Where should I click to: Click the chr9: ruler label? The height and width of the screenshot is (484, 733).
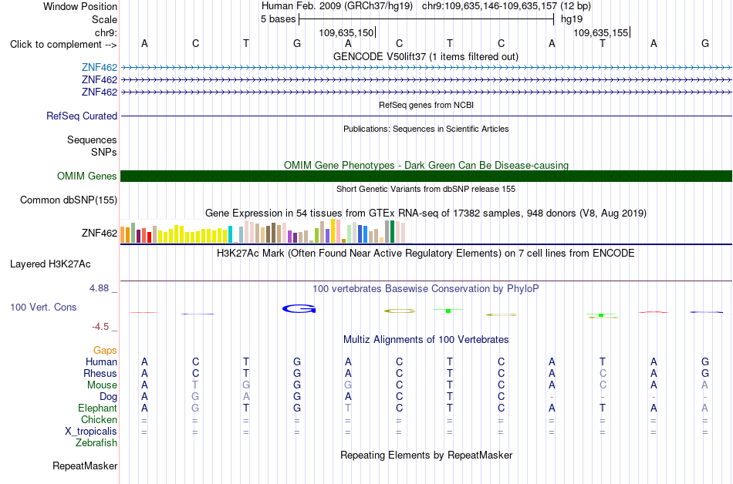click(x=106, y=32)
